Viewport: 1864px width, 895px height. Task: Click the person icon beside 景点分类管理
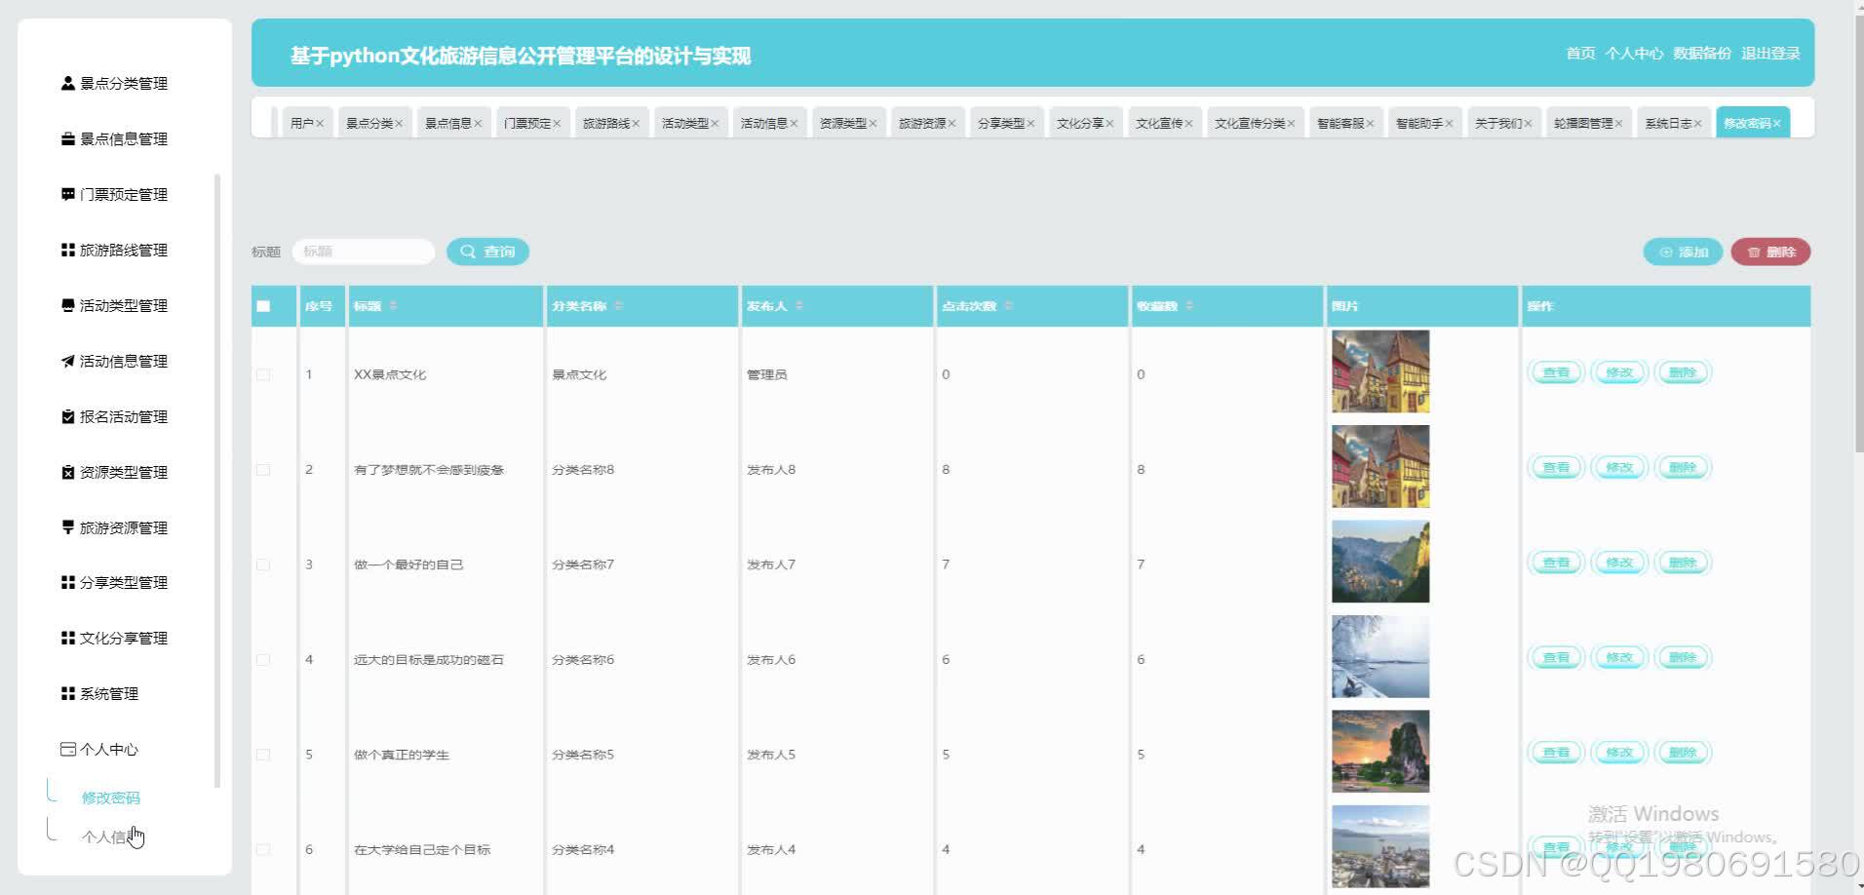[68, 84]
